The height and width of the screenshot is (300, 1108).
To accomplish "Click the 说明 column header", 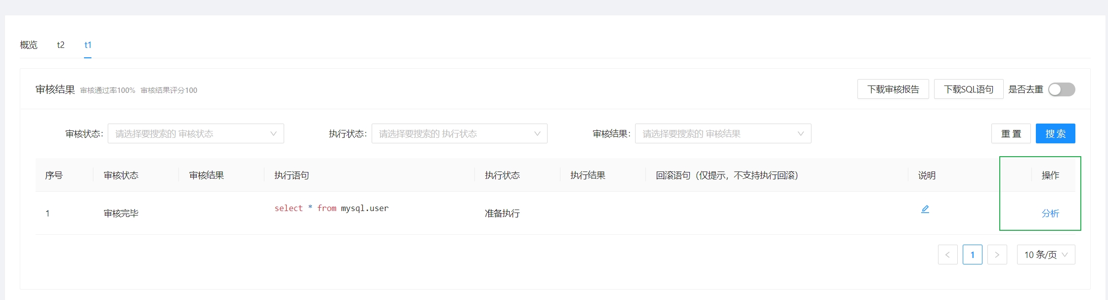I will (927, 175).
